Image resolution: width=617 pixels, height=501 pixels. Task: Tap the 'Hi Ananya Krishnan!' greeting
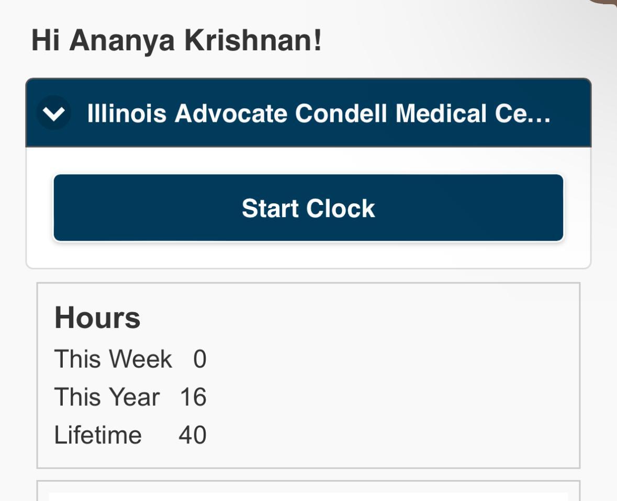(x=176, y=40)
